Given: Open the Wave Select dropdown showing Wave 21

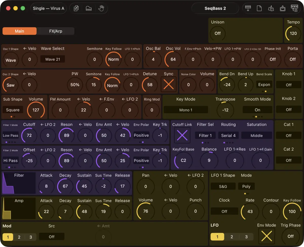Looking at the screenshot, I should [53, 59].
